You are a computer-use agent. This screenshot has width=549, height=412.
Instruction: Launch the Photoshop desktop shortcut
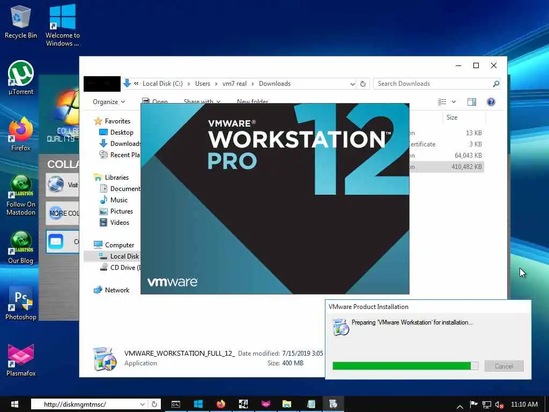[x=21, y=304]
